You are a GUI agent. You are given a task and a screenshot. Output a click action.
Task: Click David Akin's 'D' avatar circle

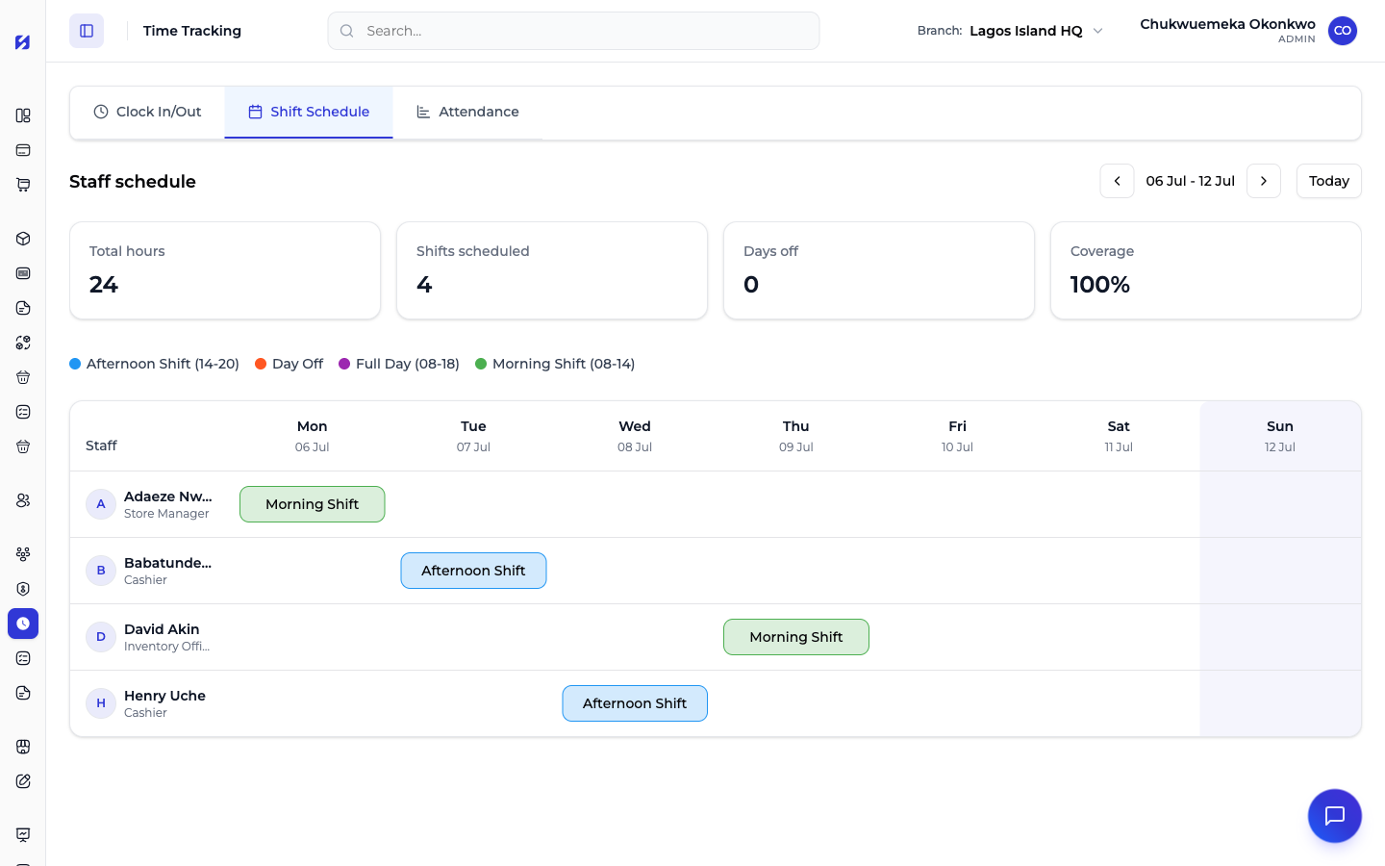point(101,637)
